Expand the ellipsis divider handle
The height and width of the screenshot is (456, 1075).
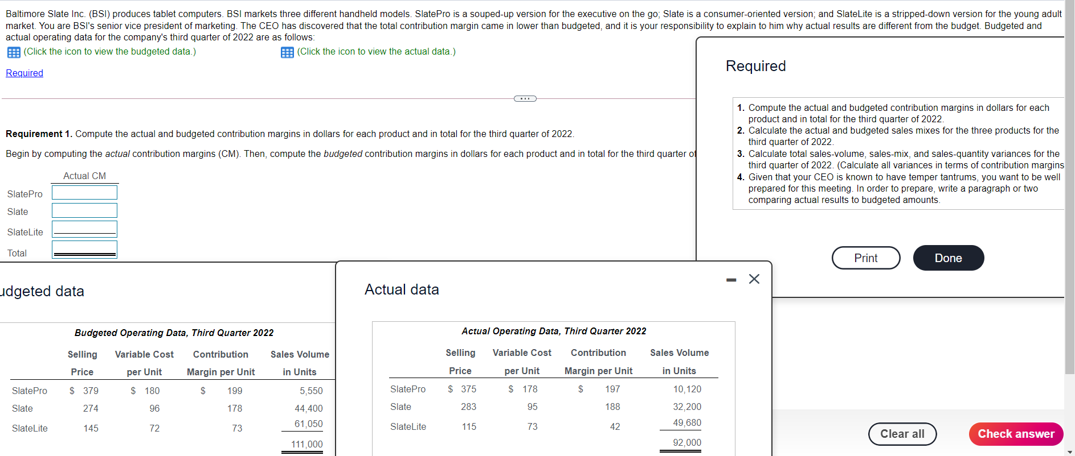click(525, 99)
